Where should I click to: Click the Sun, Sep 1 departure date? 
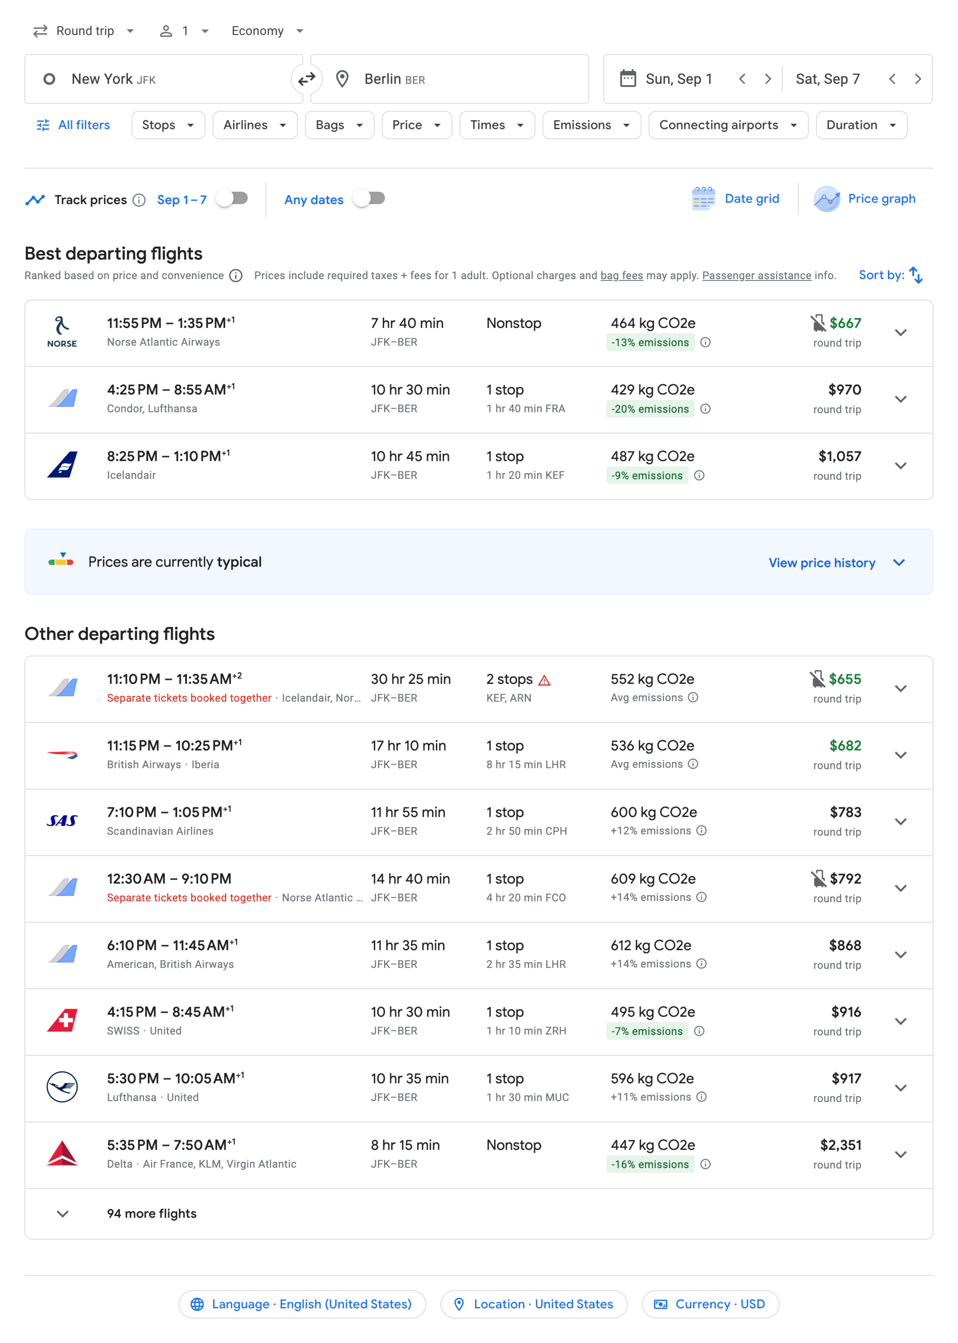[x=678, y=79]
